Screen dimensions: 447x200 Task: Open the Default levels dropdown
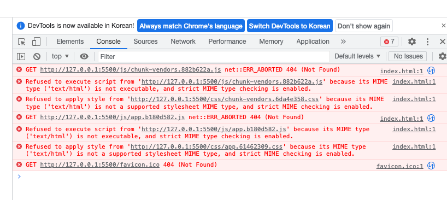(x=357, y=56)
